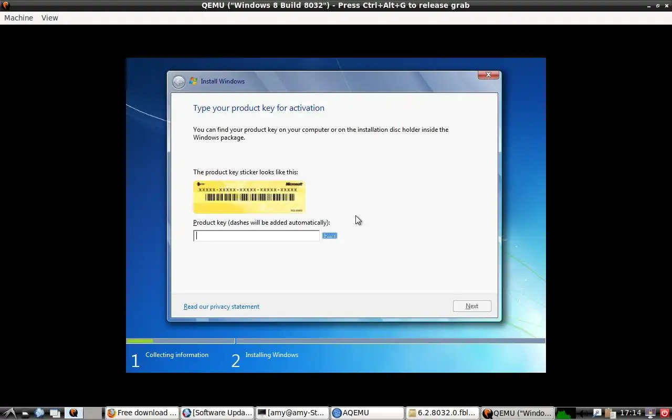Screen dimensions: 672x420
Task: Open the on-screen keyboard next to the key field
Action: [x=330, y=236]
